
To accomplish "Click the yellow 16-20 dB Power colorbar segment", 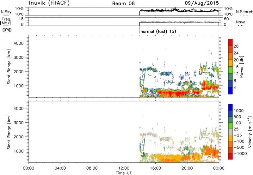I will (x=231, y=63).
